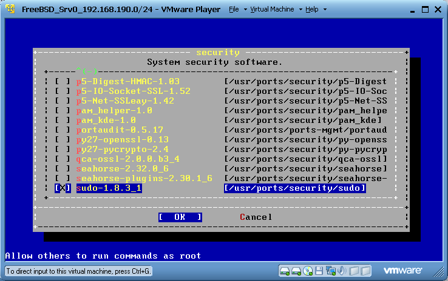Select the seahorse-plugins-2.30.1_6 package name
Screen dimensions: 448x281
click(x=144, y=179)
